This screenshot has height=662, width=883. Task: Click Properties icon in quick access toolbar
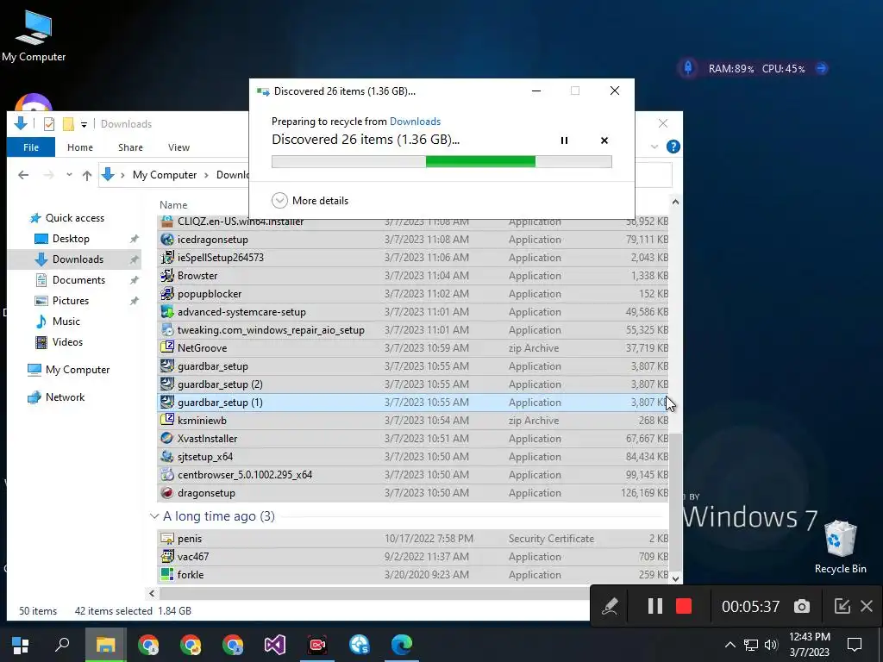coord(49,124)
